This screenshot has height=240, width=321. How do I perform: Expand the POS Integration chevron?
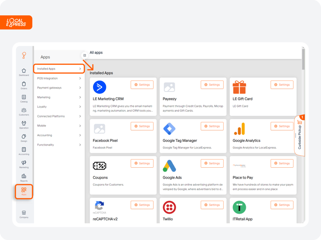80,78
